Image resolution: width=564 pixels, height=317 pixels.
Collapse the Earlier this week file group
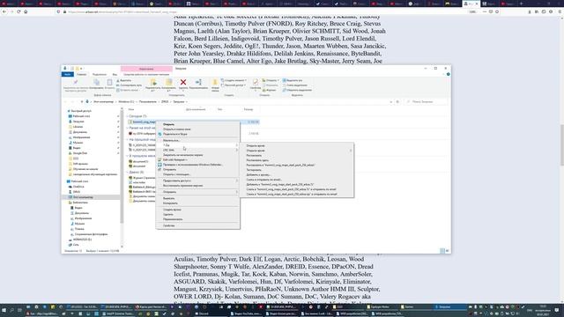coord(127,128)
